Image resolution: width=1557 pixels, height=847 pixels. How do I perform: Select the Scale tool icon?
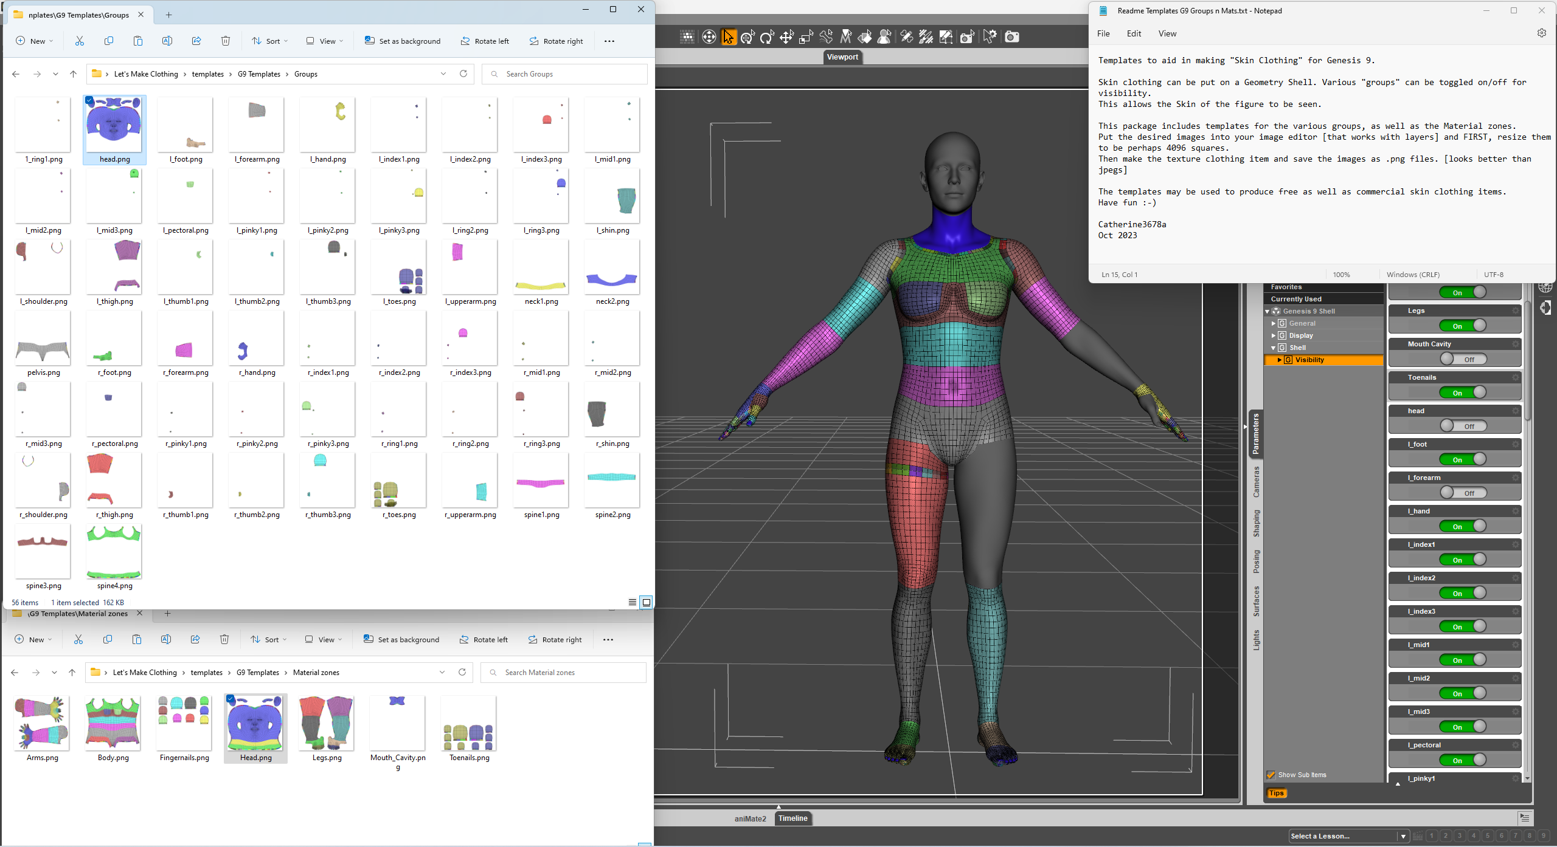pos(806,37)
